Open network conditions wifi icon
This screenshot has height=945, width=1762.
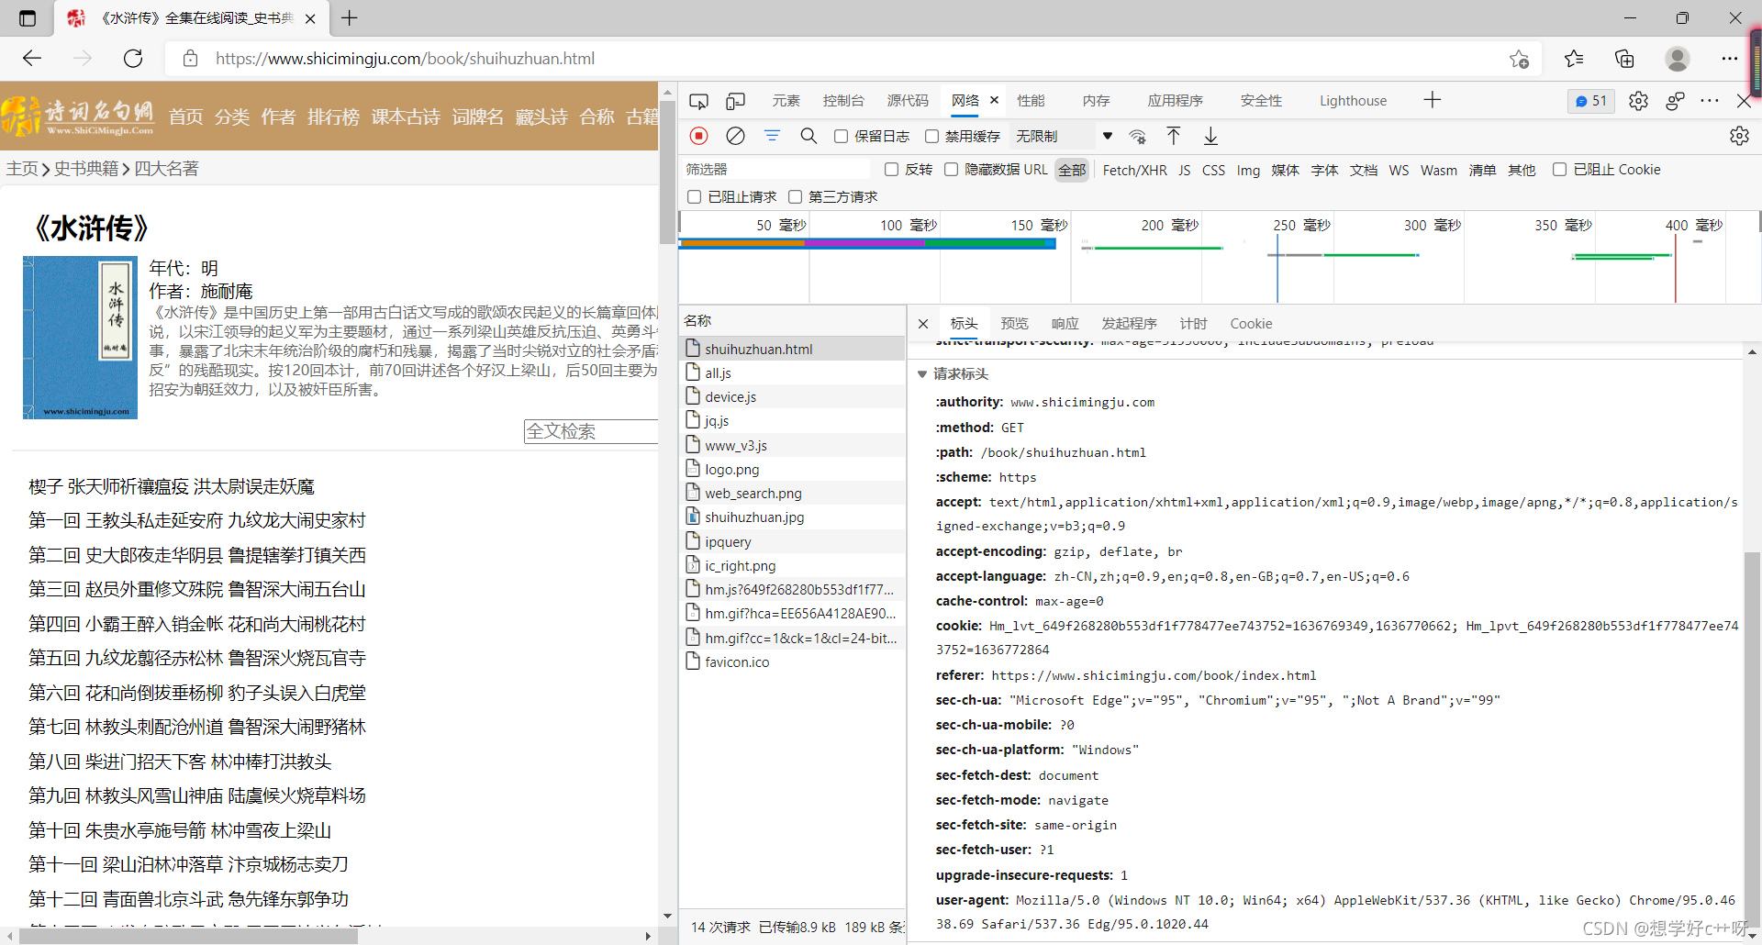pos(1137,137)
